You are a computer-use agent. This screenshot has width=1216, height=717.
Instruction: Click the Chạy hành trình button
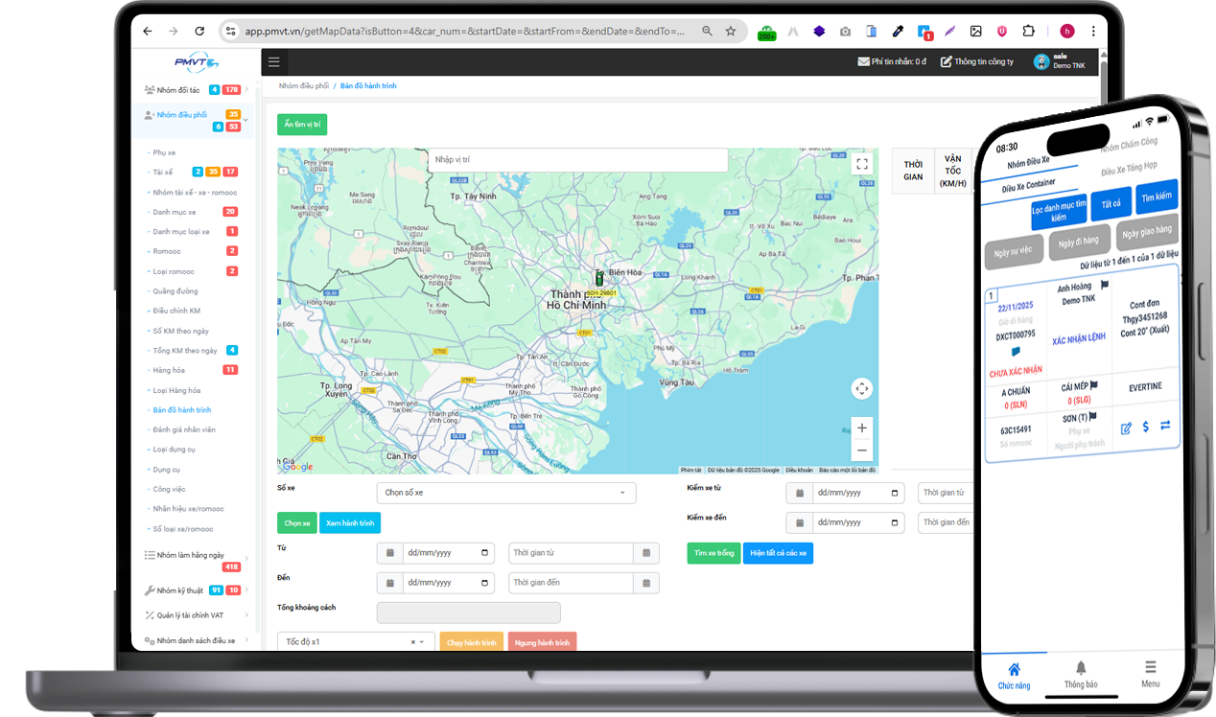pos(472,642)
